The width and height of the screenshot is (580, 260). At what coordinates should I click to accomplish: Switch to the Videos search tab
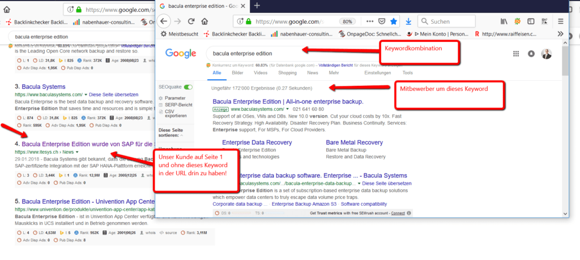click(x=261, y=73)
